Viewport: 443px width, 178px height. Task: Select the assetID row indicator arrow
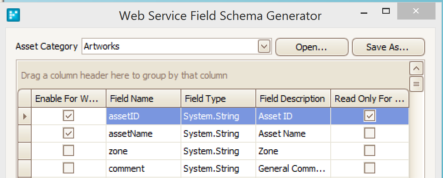coord(25,116)
